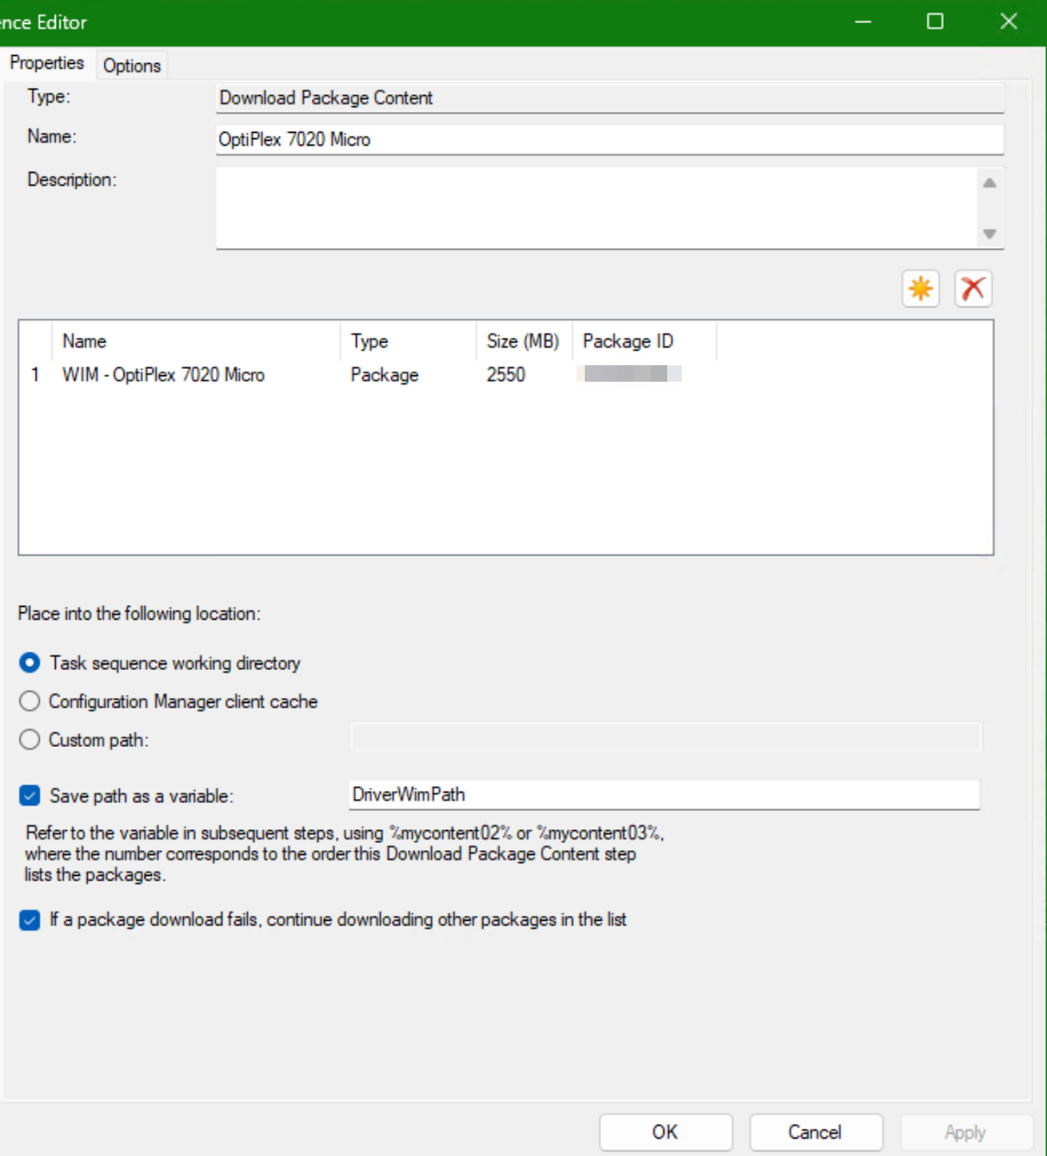Click the Name field containing OptiPlex 7020 Micro
Image resolution: width=1047 pixels, height=1156 pixels.
609,139
